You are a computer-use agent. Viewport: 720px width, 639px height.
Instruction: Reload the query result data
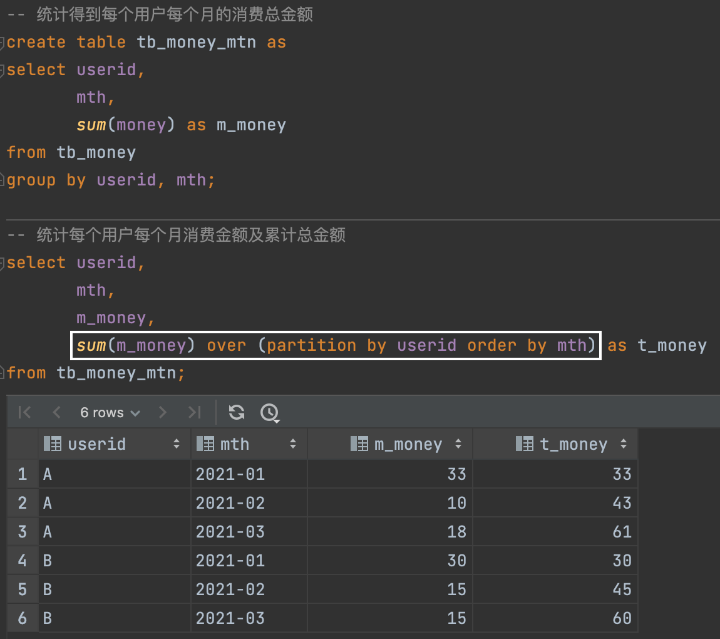[x=237, y=412]
